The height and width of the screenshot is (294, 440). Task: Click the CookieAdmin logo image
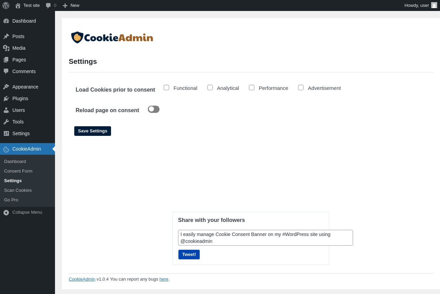[112, 37]
